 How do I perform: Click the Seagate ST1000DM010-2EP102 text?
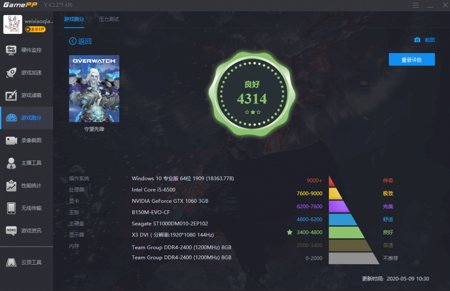click(x=170, y=223)
